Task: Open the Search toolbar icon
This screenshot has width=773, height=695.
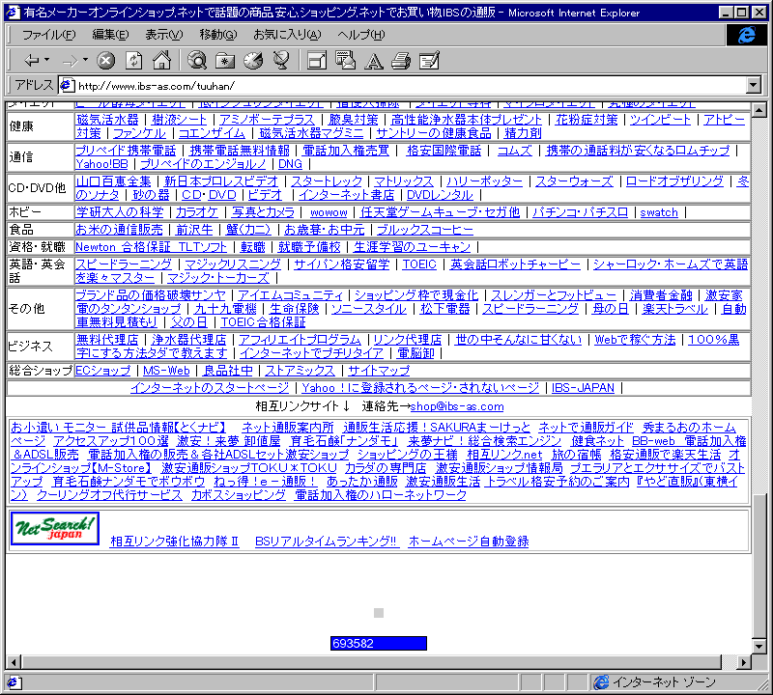Action: pyautogui.click(x=197, y=61)
